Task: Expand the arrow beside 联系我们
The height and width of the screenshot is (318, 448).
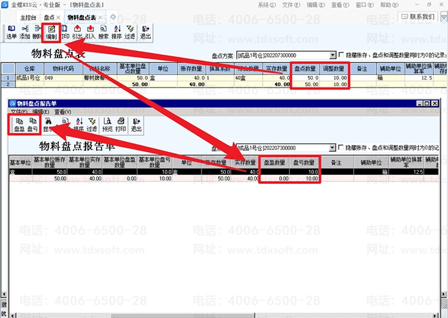Action: pos(444,17)
